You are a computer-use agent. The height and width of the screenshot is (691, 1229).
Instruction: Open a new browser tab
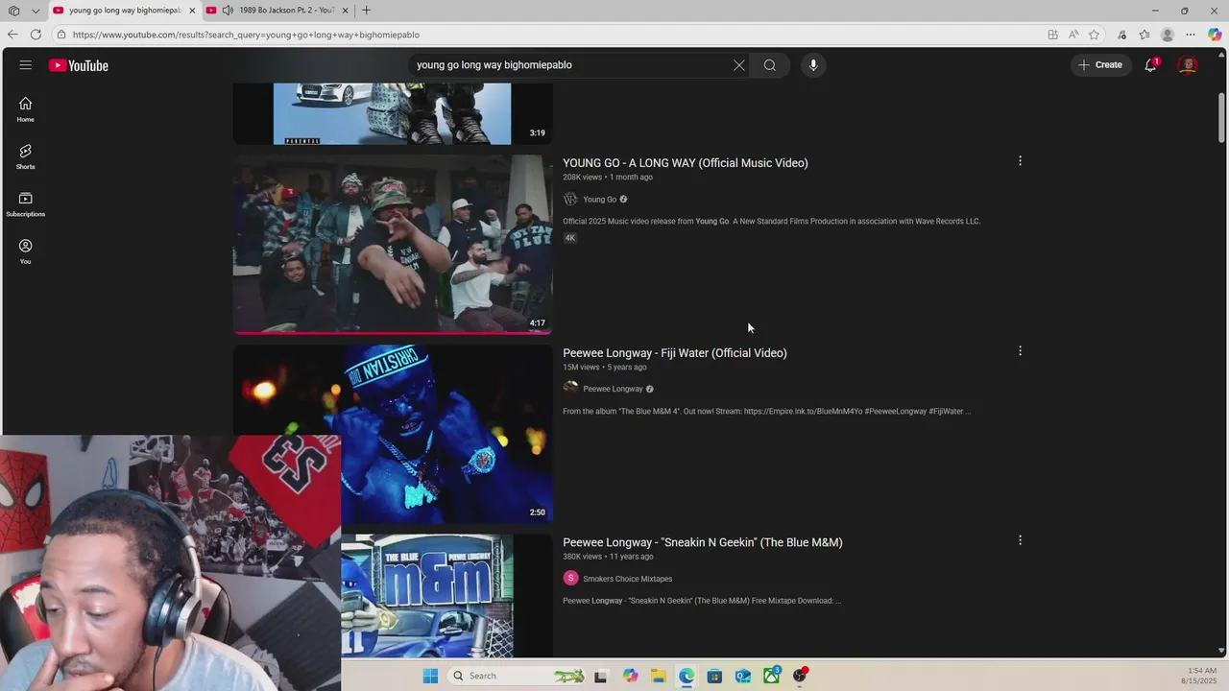(x=366, y=11)
